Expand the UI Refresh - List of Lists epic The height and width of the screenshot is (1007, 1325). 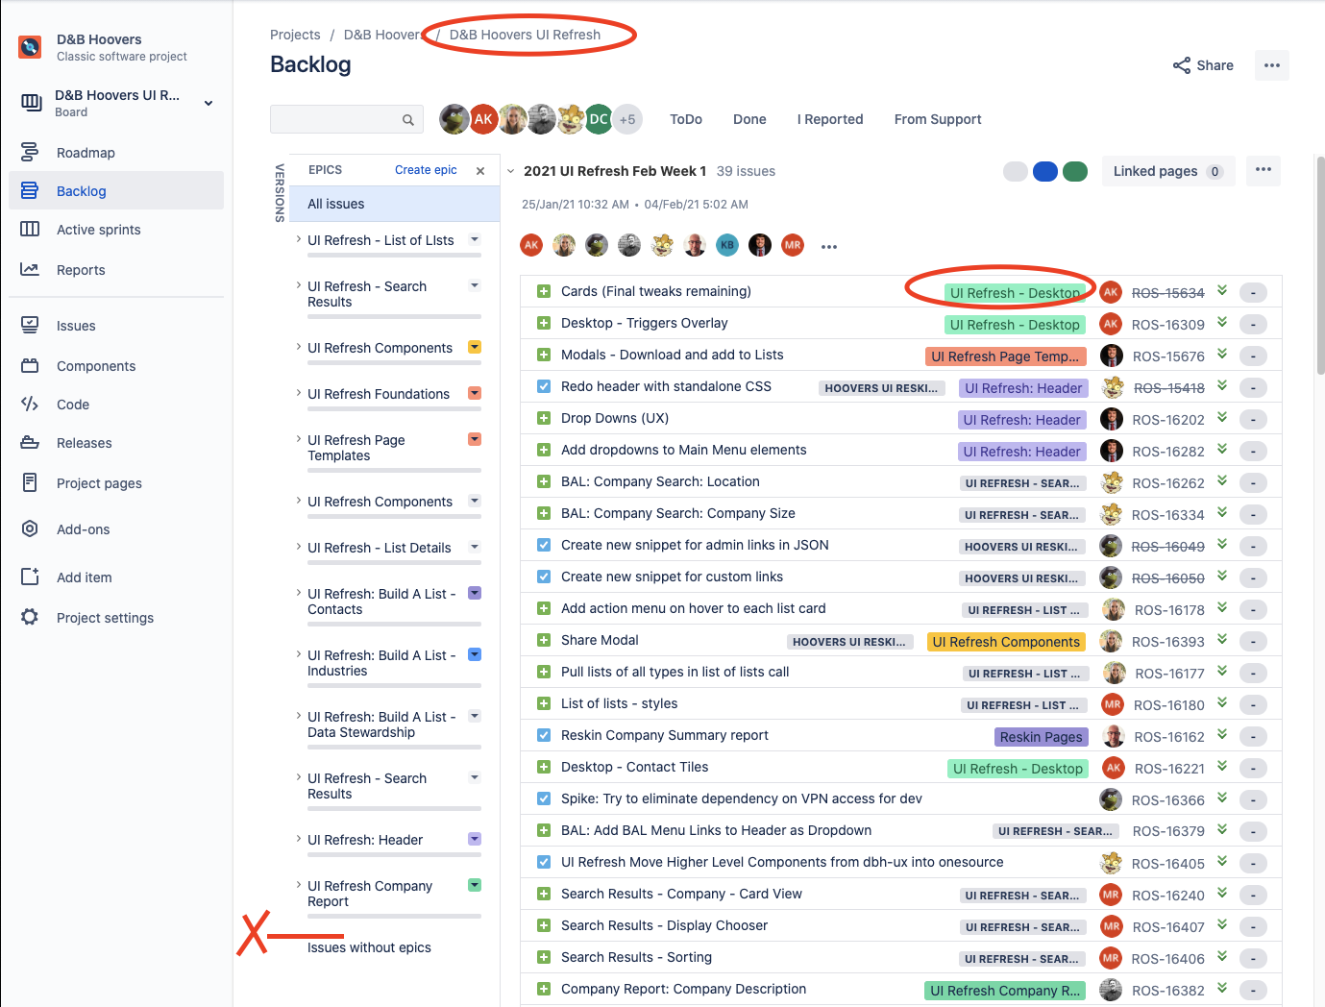(298, 239)
